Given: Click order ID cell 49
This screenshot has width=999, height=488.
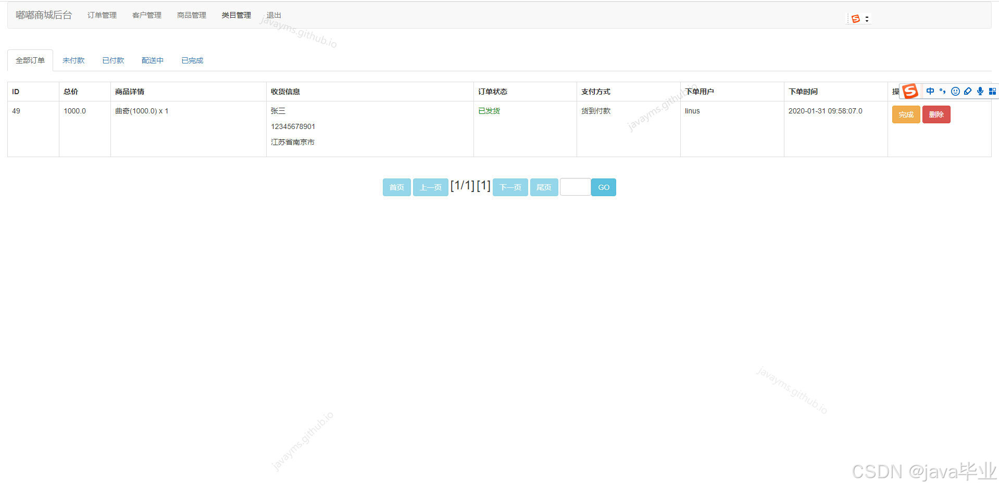Looking at the screenshot, I should tap(16, 111).
